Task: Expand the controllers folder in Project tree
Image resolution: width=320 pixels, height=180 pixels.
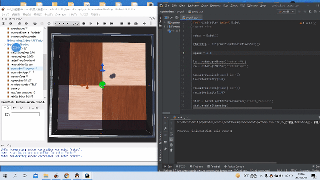Action: pos(164,22)
